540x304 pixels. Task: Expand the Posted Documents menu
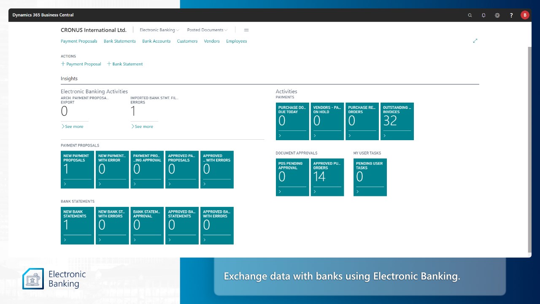[207, 30]
